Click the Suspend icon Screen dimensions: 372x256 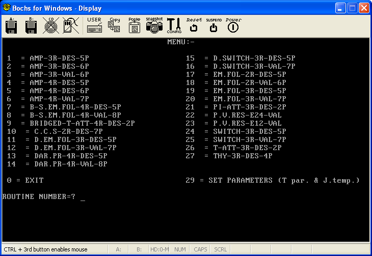[x=214, y=25]
